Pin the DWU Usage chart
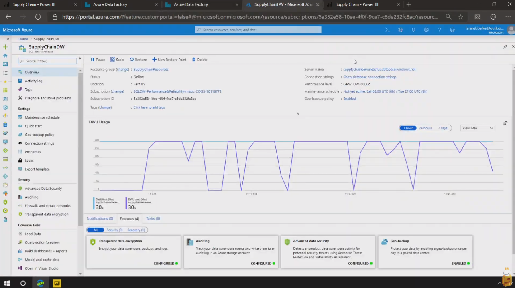515x288 pixels. (505, 123)
